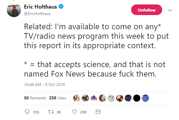Screen dimensions: 179x120
Task: Retweet this tweet using the retweet icon
Action: click(x=51, y=112)
